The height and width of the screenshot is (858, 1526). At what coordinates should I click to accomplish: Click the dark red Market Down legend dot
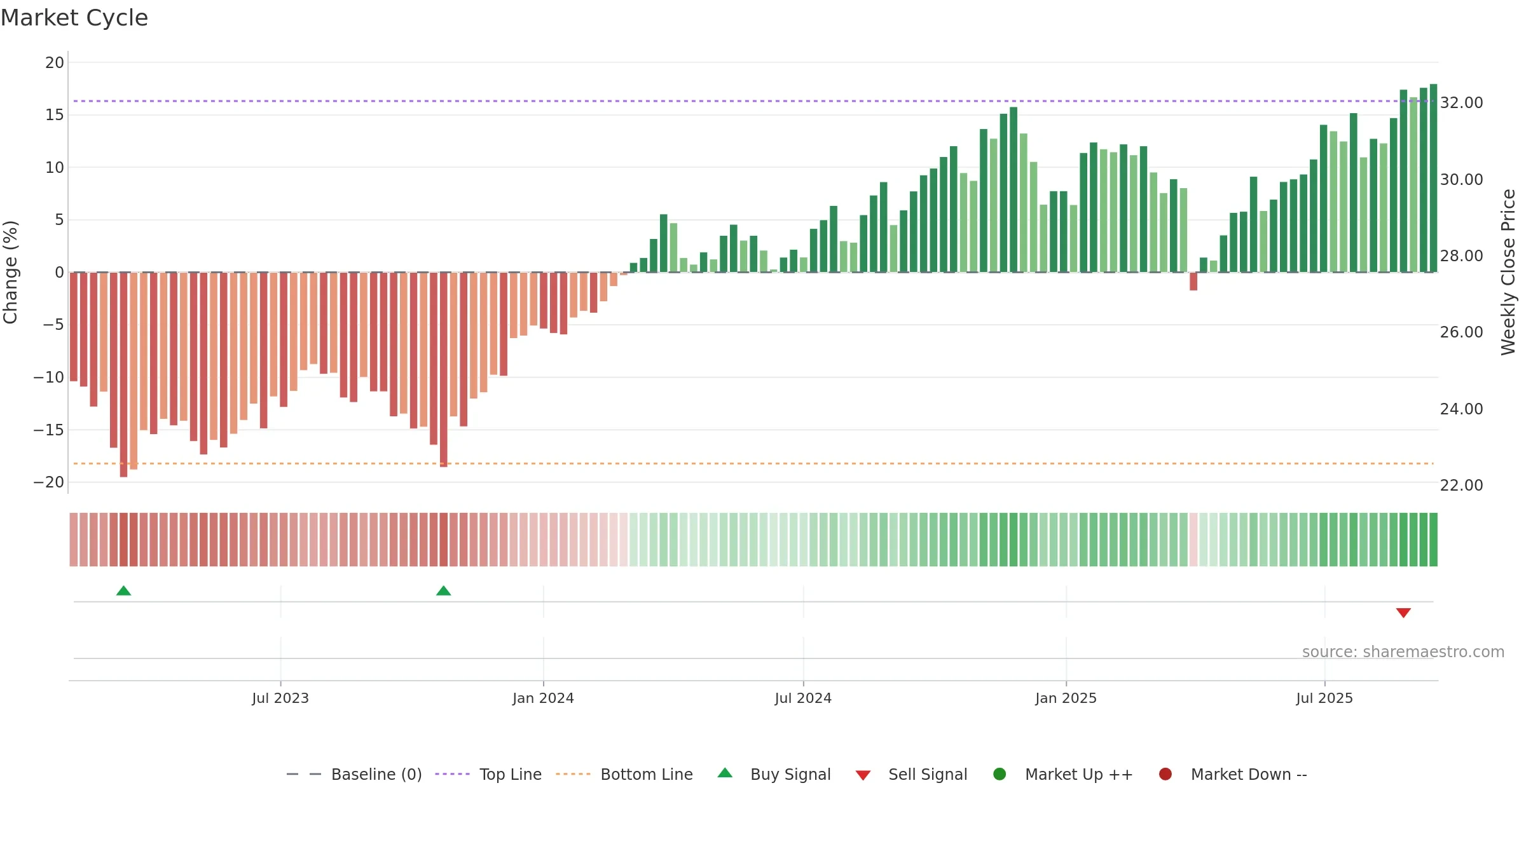coord(1165,774)
